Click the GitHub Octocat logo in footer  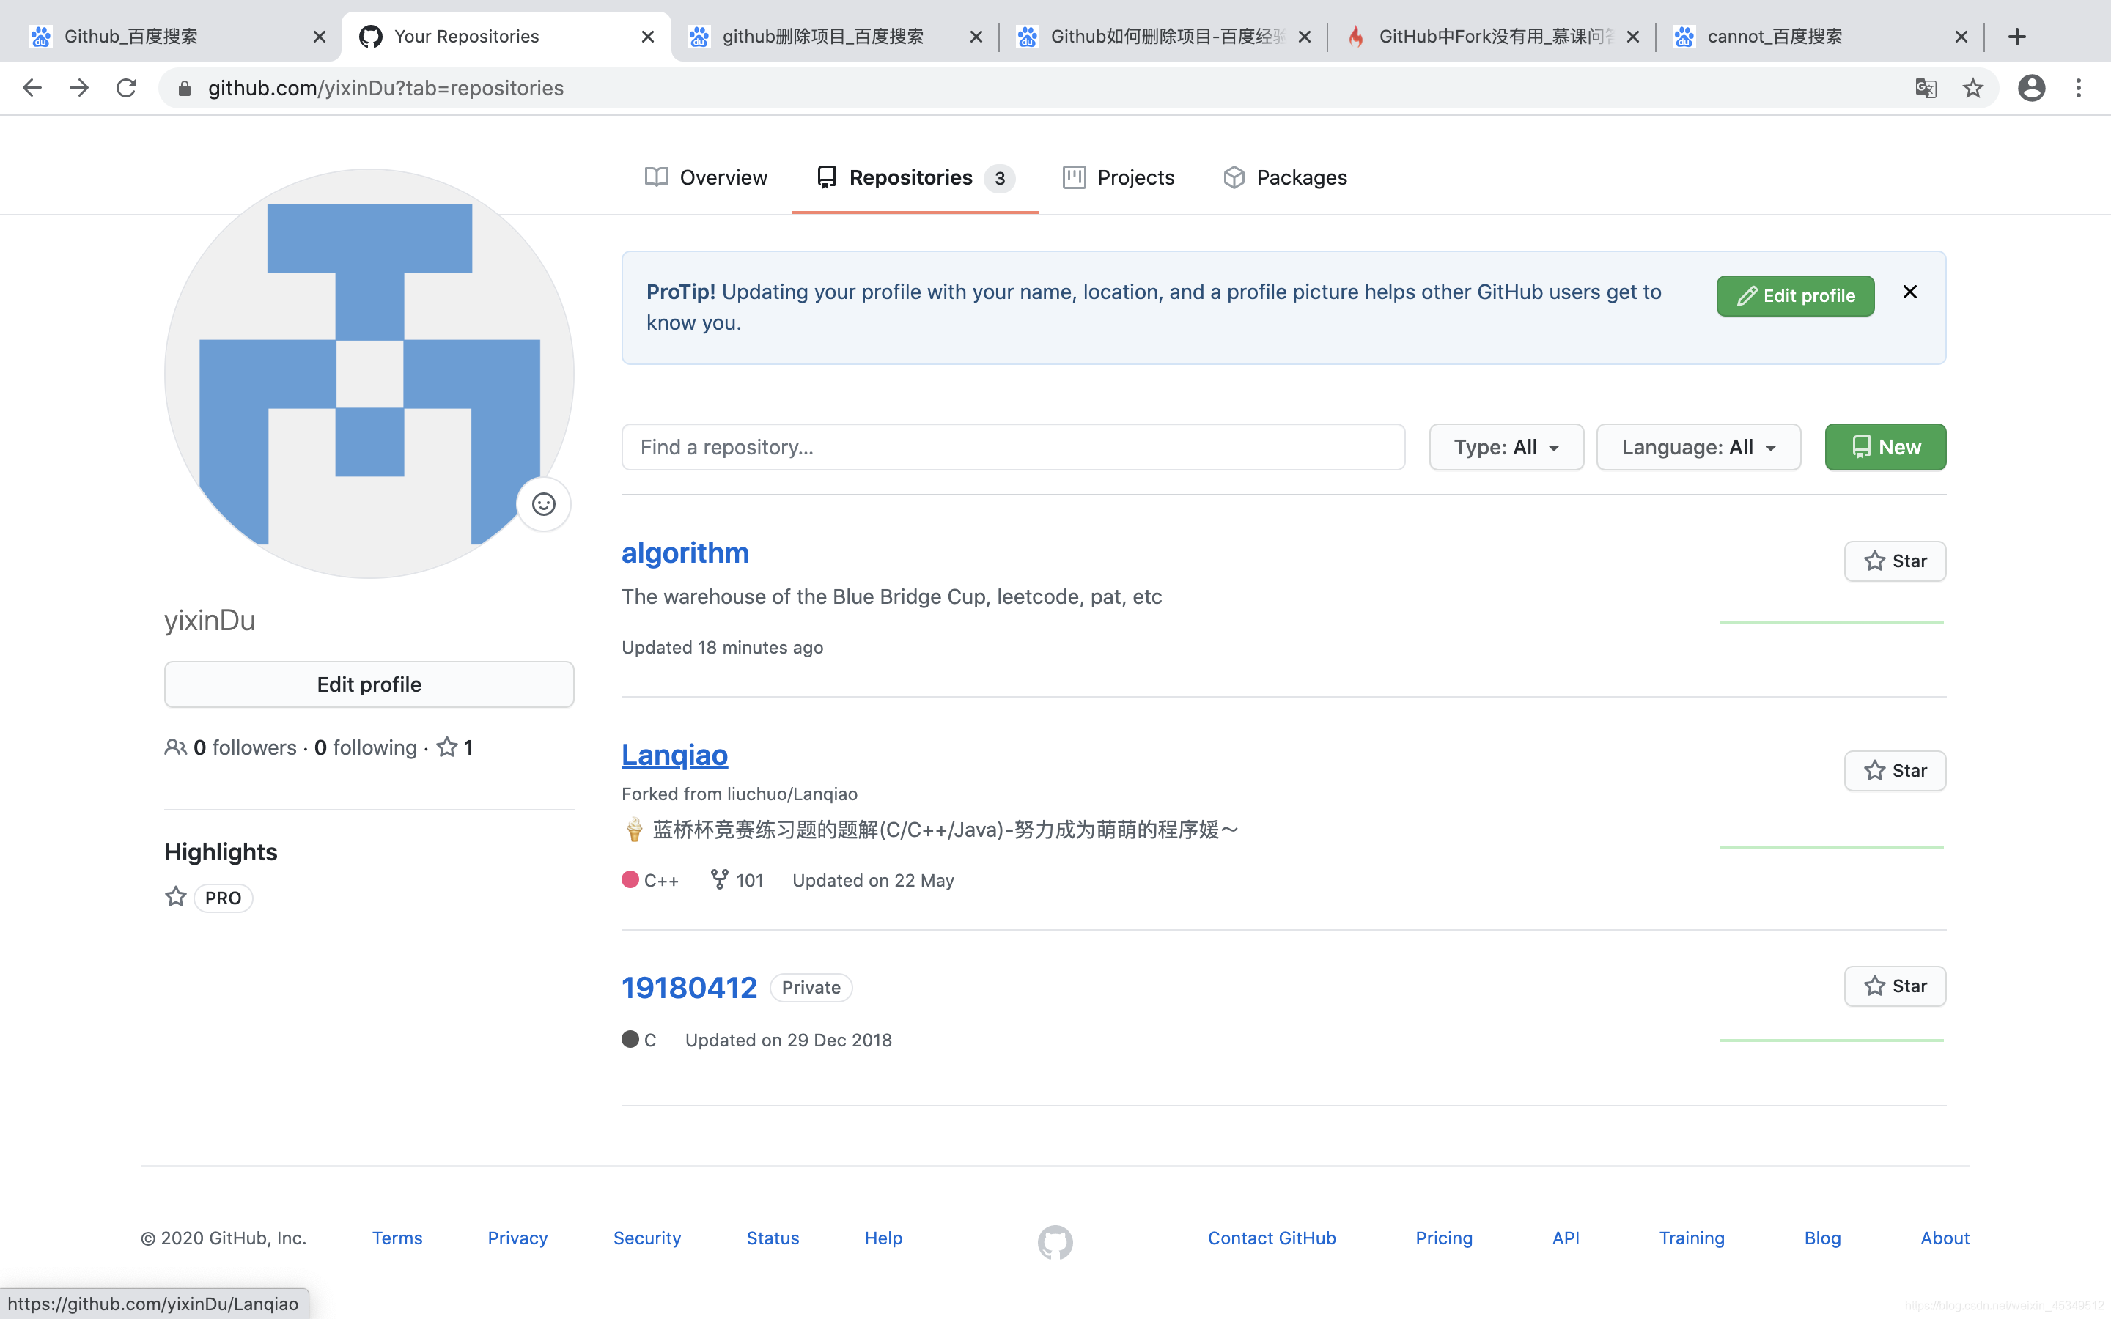(x=1055, y=1242)
